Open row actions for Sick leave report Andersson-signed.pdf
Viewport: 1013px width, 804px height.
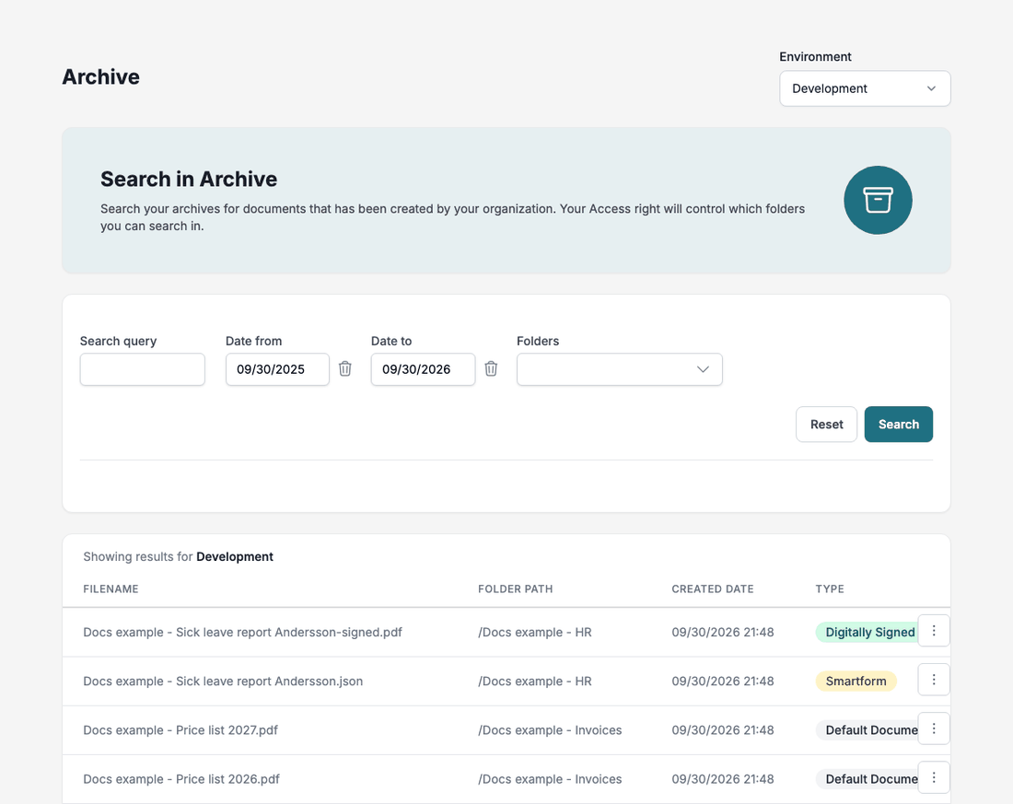coord(934,631)
